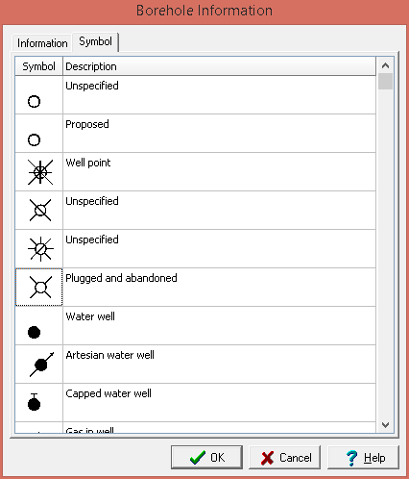Image resolution: width=409 pixels, height=479 pixels.
Task: Select crossed circle Unspecified symbol below Well point
Action: coord(40,211)
